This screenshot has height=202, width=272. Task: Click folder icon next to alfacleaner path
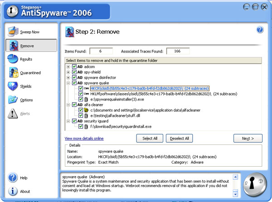86,110
